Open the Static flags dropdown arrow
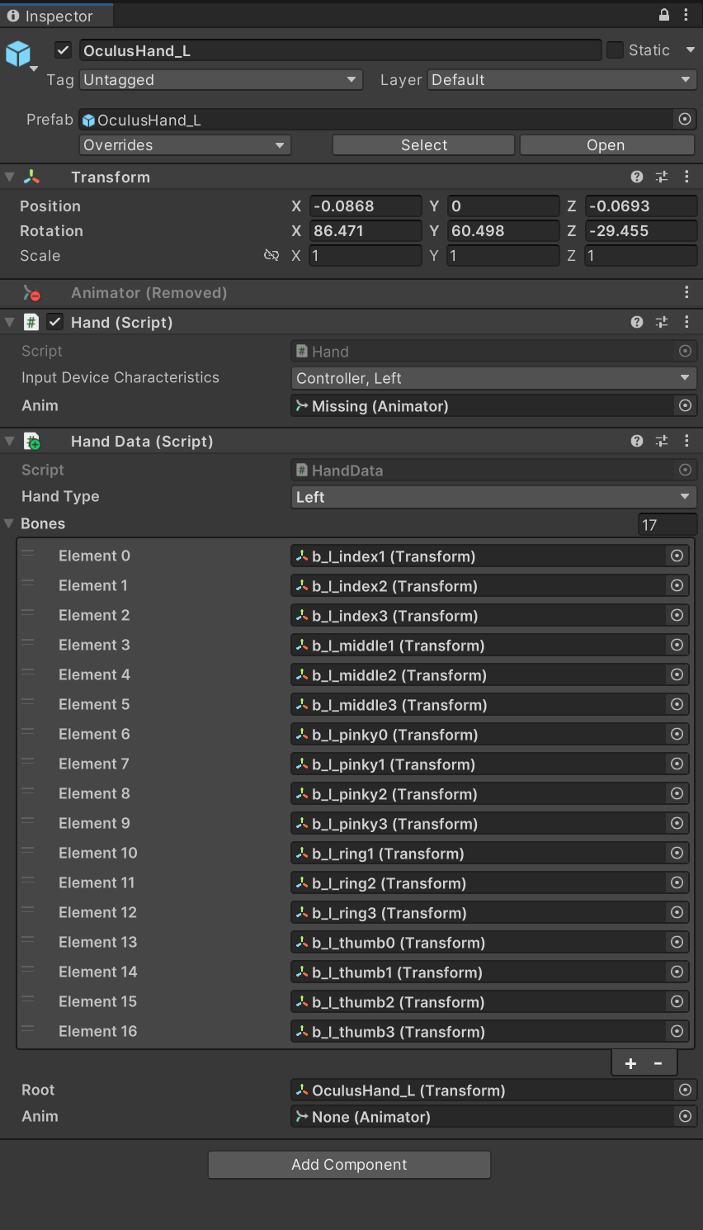Image resolution: width=703 pixels, height=1230 pixels. coord(691,50)
